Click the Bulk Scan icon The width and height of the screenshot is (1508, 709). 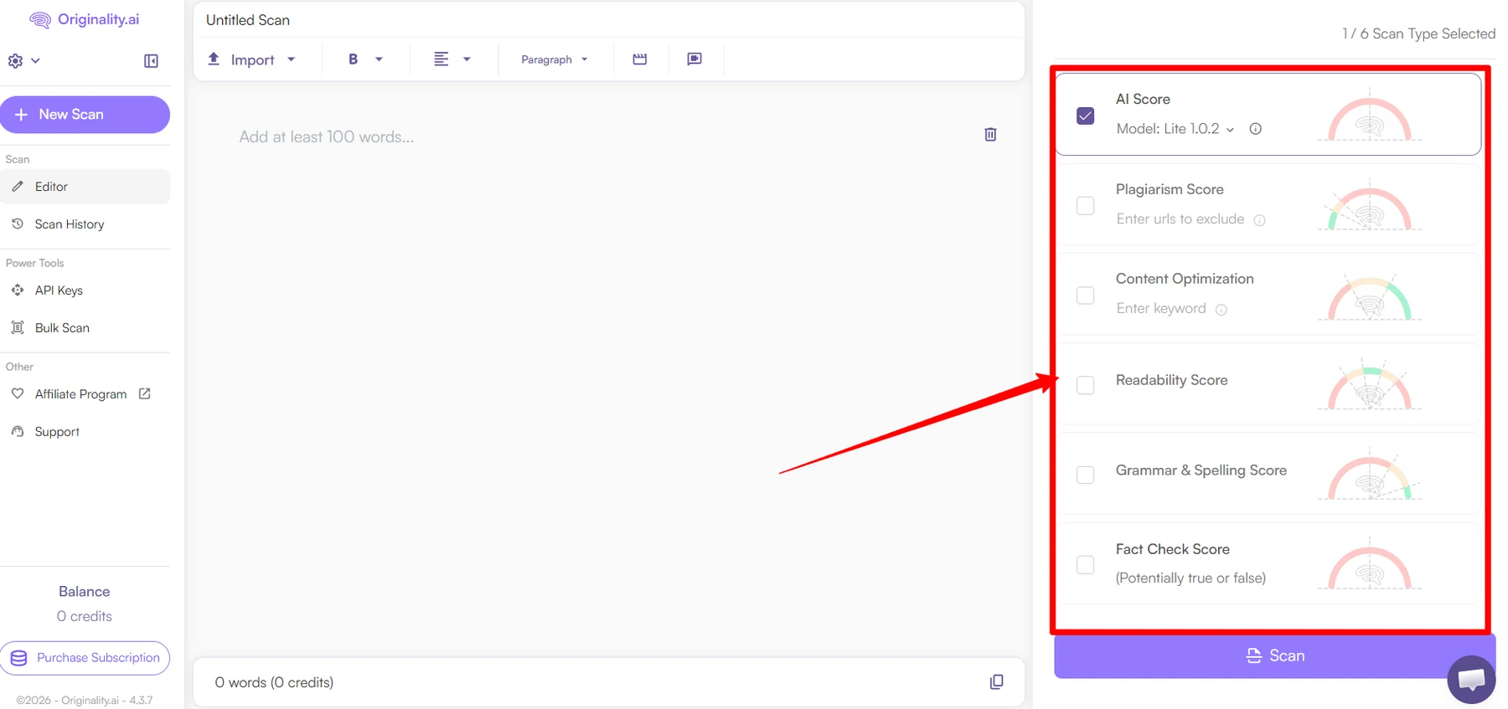[x=18, y=327]
